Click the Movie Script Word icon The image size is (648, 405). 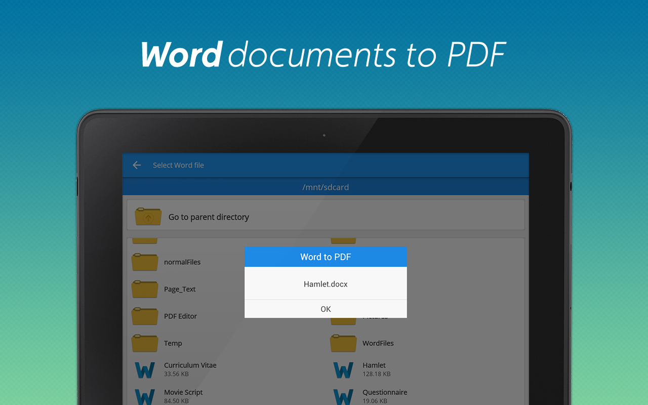tap(145, 396)
